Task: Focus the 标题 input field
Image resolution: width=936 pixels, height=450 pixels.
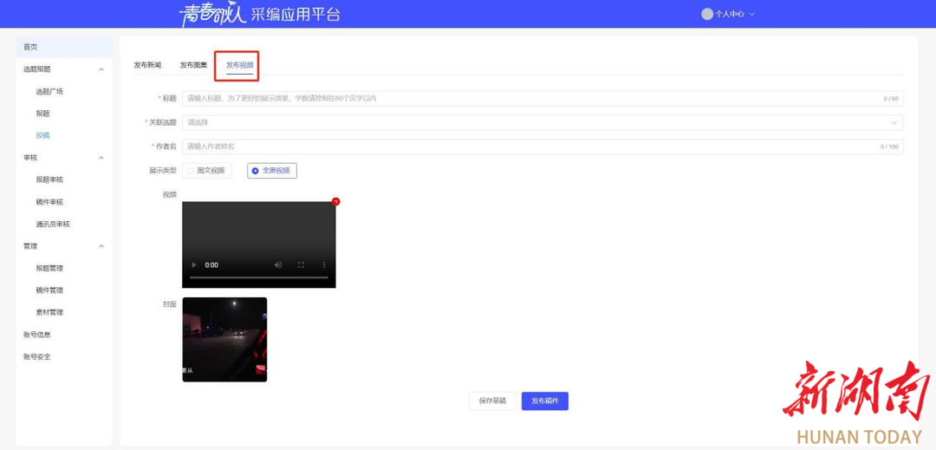Action: 543,99
